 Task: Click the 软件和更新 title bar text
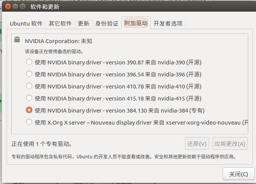pos(45,7)
